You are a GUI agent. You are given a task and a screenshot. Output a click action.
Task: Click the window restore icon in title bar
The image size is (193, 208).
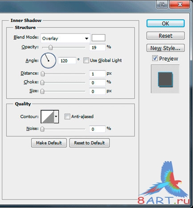(x=162, y=4)
